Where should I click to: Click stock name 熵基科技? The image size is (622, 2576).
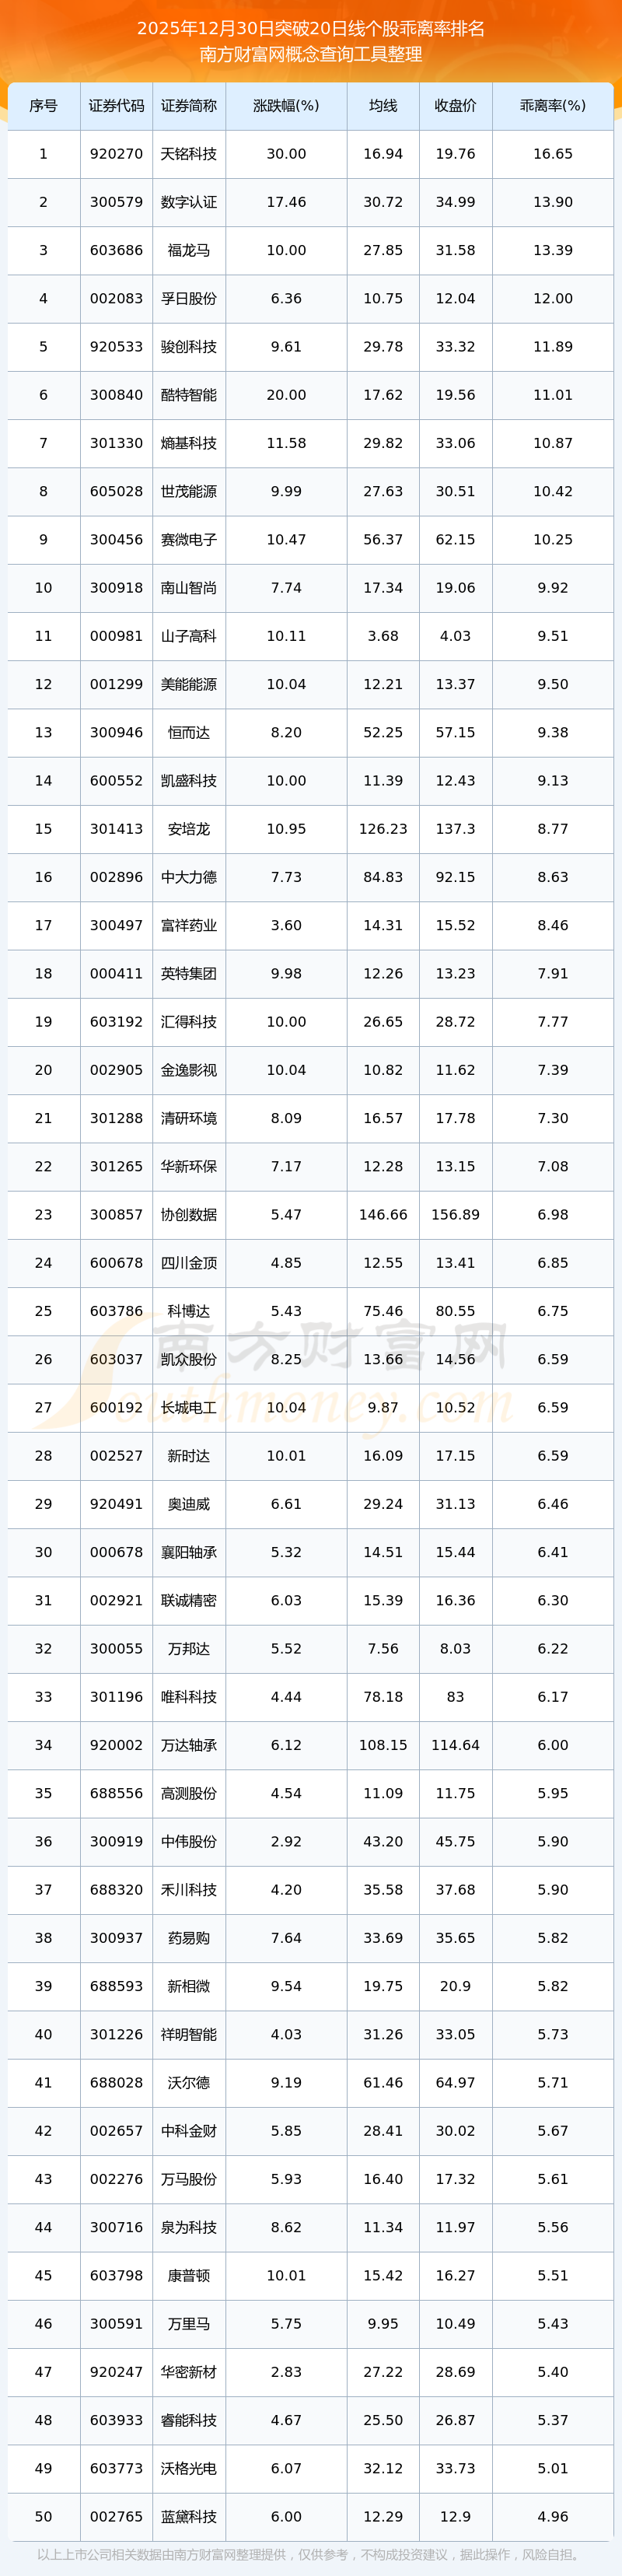[x=189, y=443]
